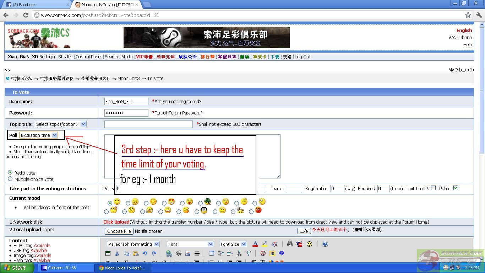Choose the heart-eyes mood radio button
This screenshot has width=485, height=273.
[164, 203]
